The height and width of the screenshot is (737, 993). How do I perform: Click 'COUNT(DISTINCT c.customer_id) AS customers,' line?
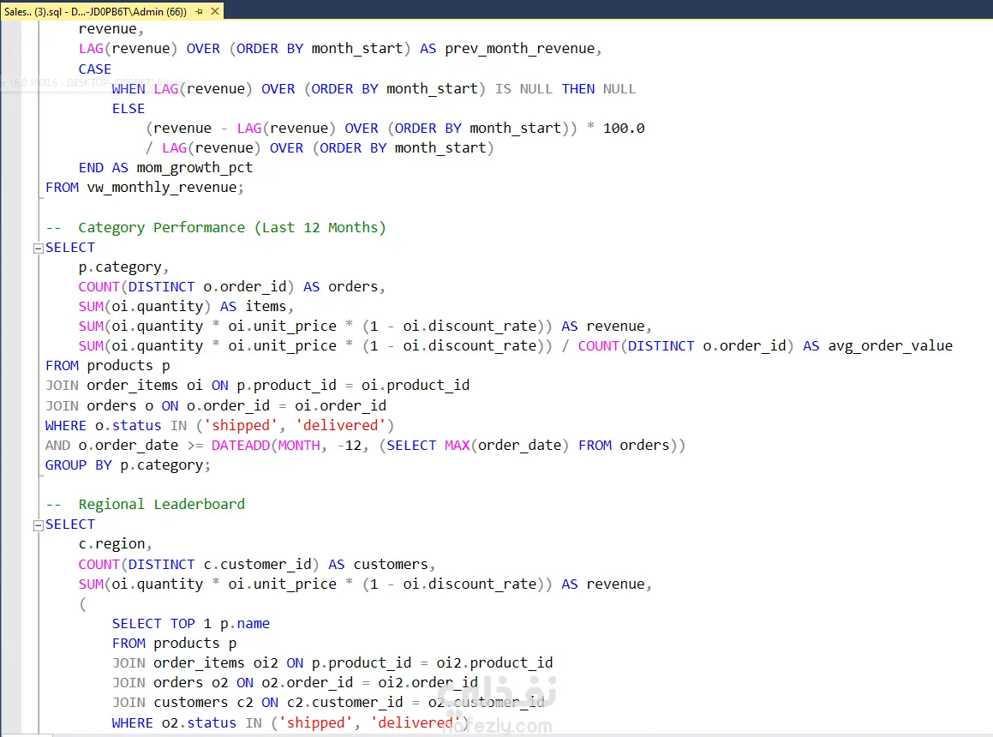click(x=257, y=565)
